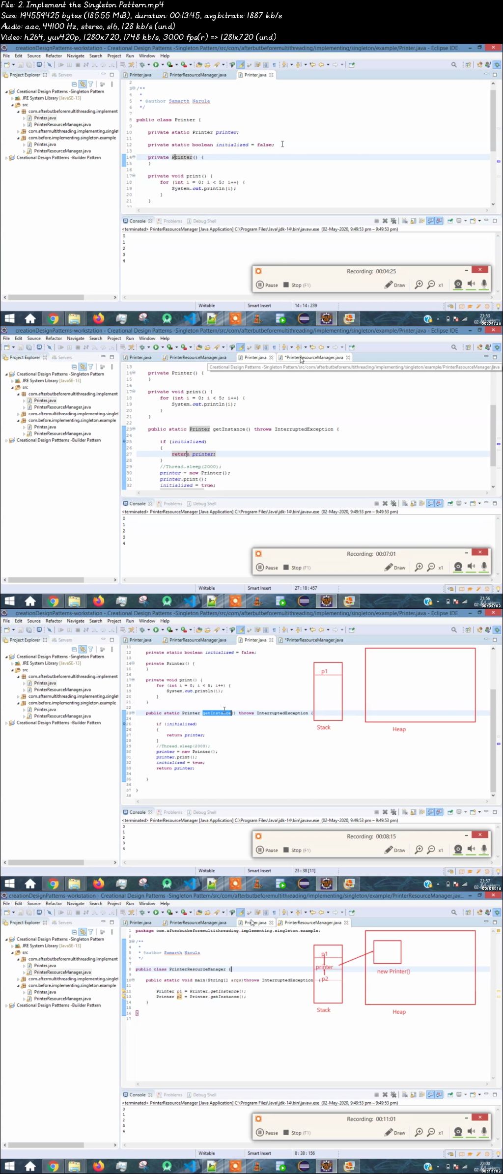The image size is (503, 1174).
Task: Click the Recording 00:07:01 quick access magnifier icon
Action: point(454,347)
